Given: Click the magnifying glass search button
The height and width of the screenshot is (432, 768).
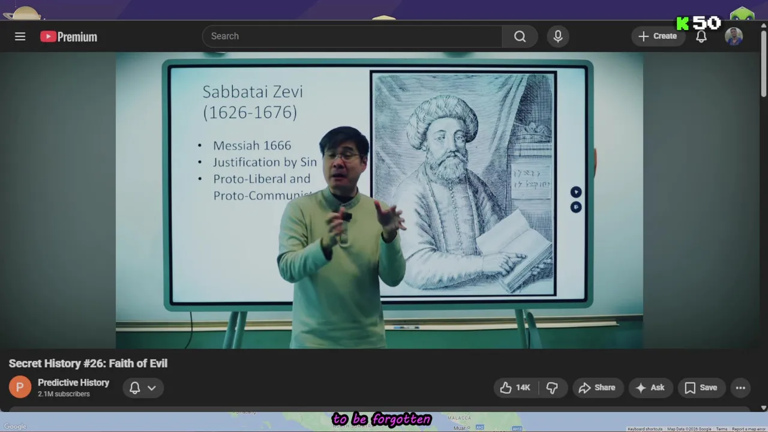Looking at the screenshot, I should point(520,36).
